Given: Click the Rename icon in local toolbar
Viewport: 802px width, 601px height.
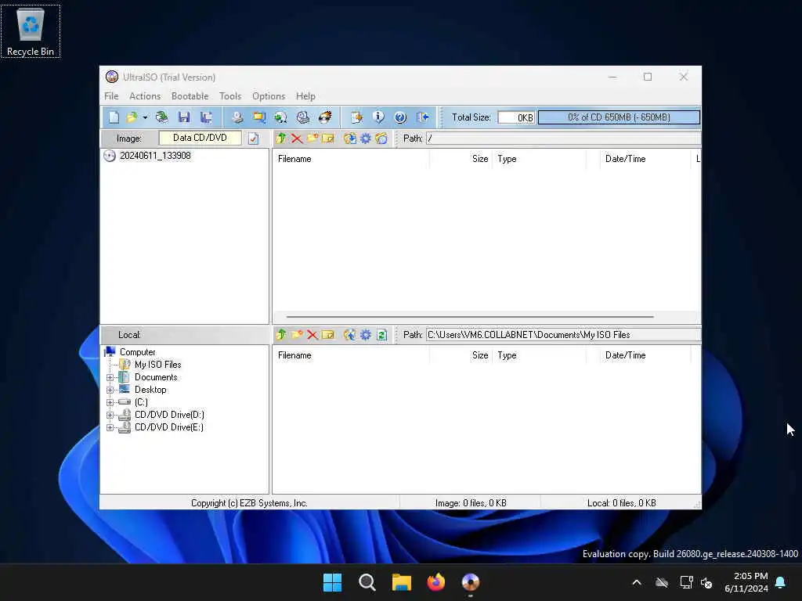Looking at the screenshot, I should tap(328, 335).
